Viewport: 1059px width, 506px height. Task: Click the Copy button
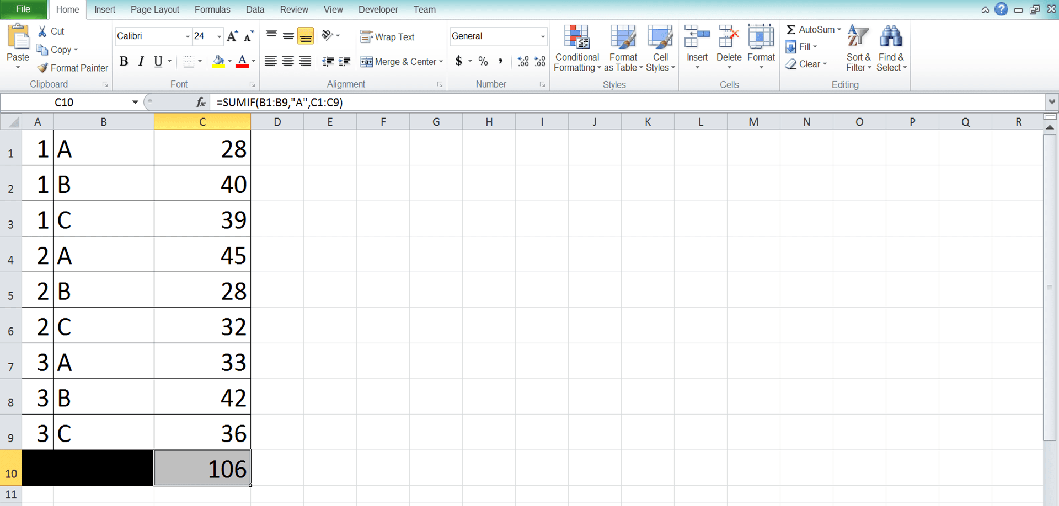[x=57, y=50]
